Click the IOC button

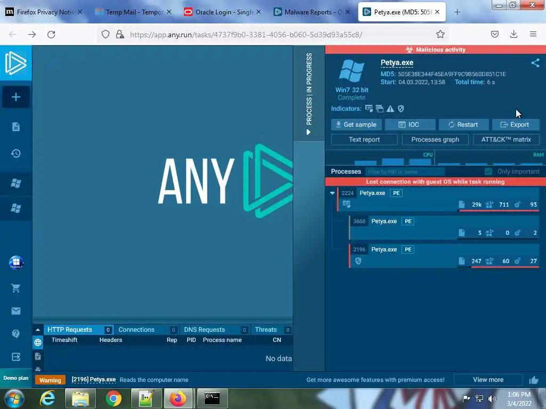[410, 125]
